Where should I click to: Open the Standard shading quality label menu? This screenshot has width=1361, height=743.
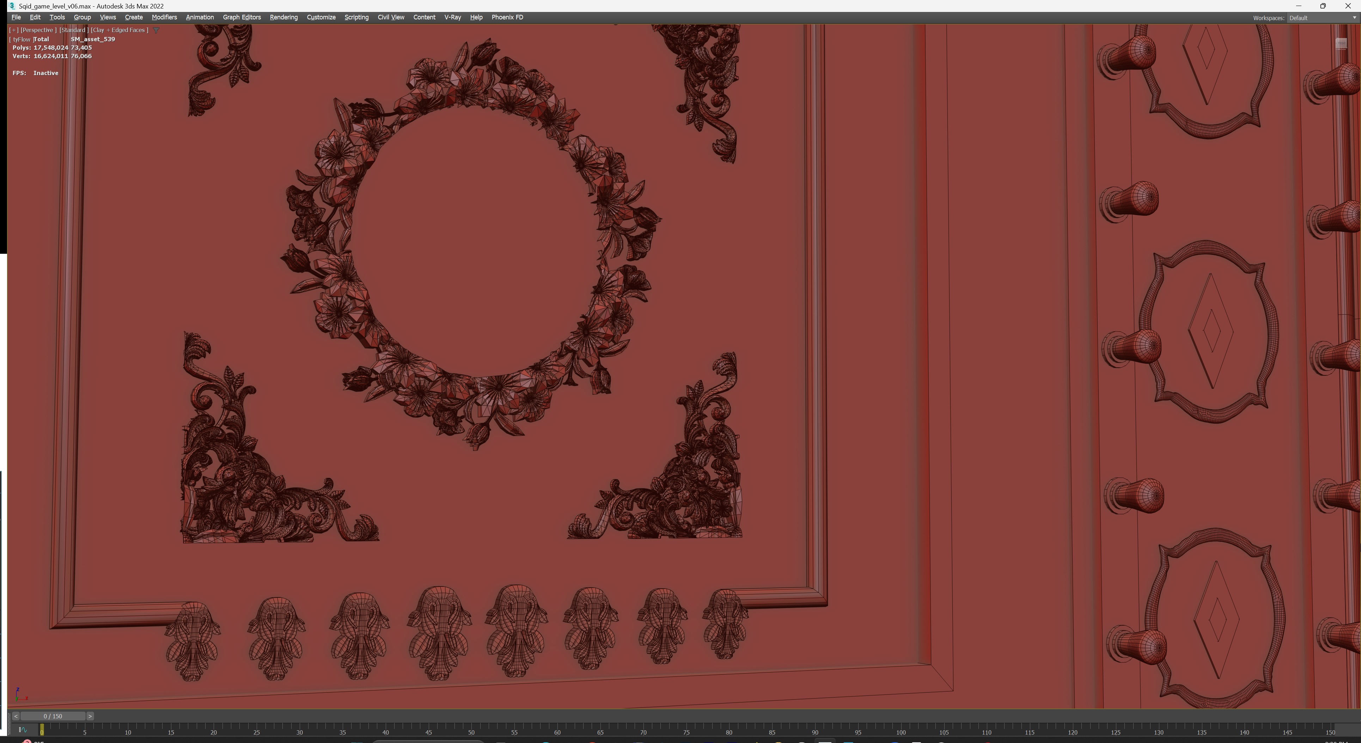click(x=73, y=30)
